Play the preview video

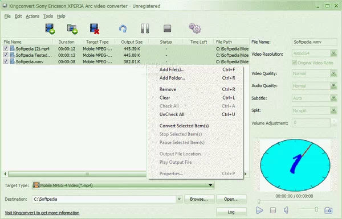[259, 210]
